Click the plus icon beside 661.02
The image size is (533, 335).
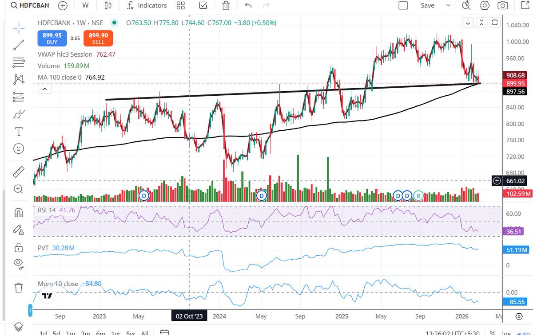pyautogui.click(x=497, y=181)
